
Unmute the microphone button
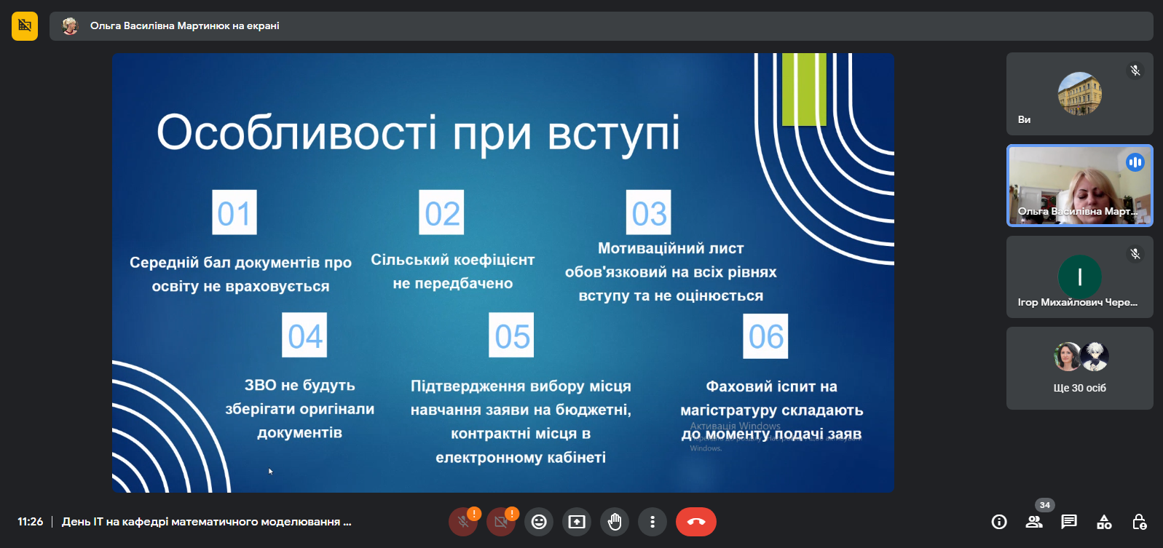point(463,522)
